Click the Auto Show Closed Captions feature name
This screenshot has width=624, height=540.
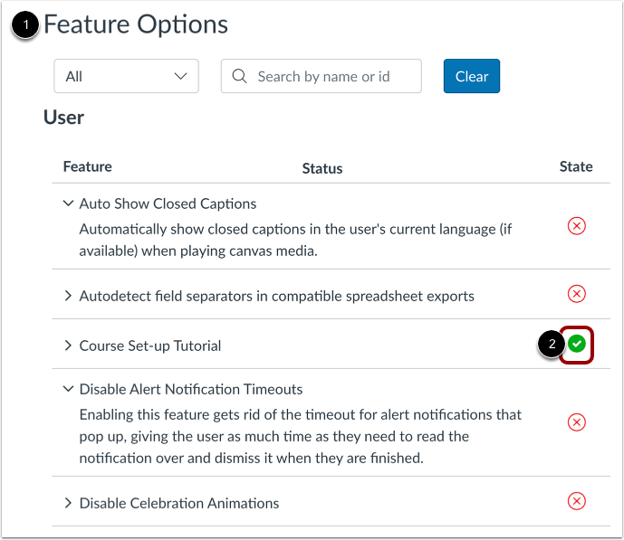(x=168, y=204)
